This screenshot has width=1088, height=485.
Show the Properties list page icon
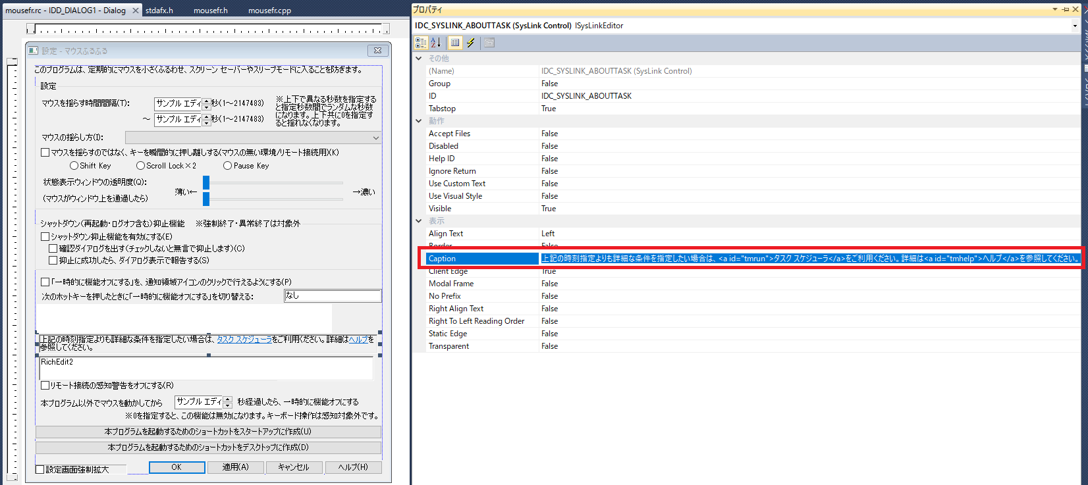[454, 43]
